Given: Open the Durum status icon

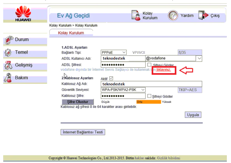Looking at the screenshot, I should coord(9,40).
